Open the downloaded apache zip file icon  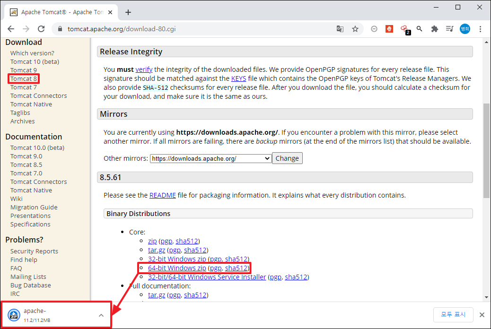(x=14, y=315)
